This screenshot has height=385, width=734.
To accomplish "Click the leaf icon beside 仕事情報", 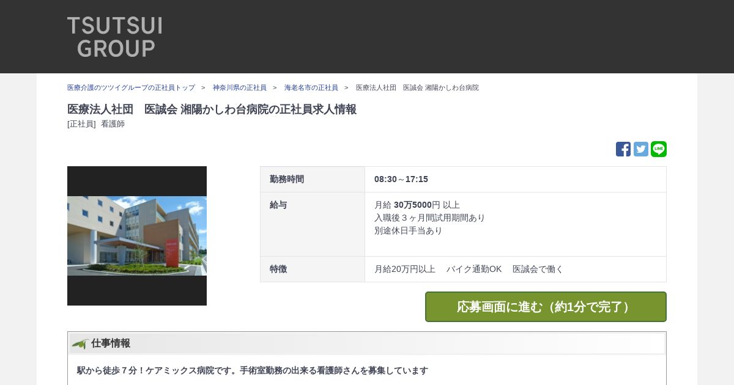I will point(80,343).
